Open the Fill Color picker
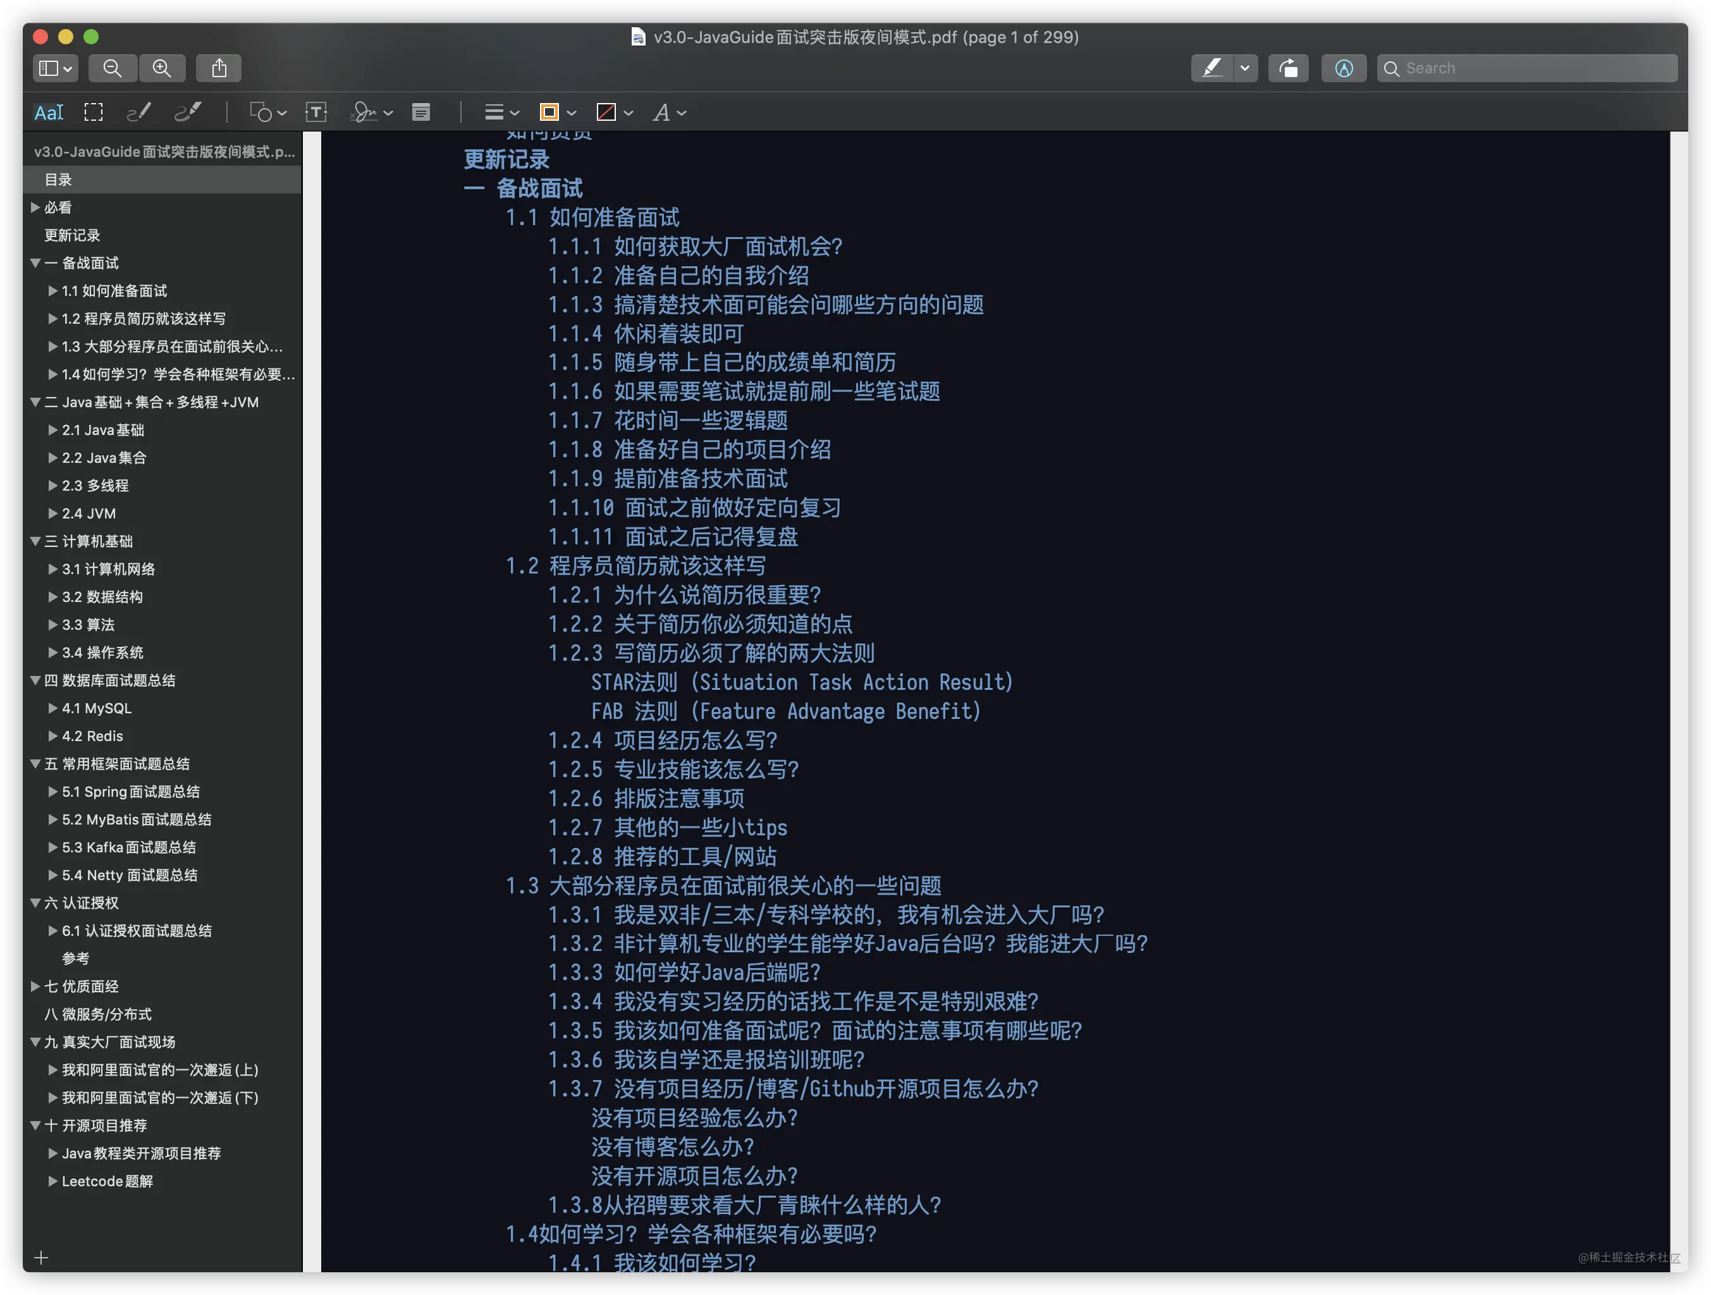Image resolution: width=1711 pixels, height=1295 pixels. coord(614,113)
